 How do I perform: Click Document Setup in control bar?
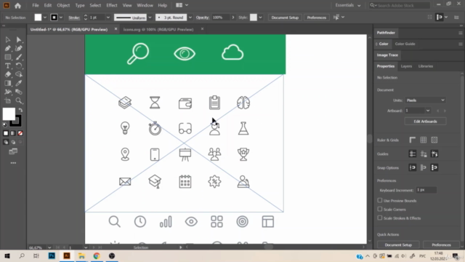pyautogui.click(x=285, y=17)
